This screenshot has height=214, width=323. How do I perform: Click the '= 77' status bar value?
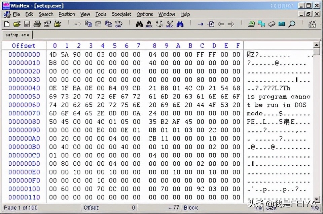[174, 208]
